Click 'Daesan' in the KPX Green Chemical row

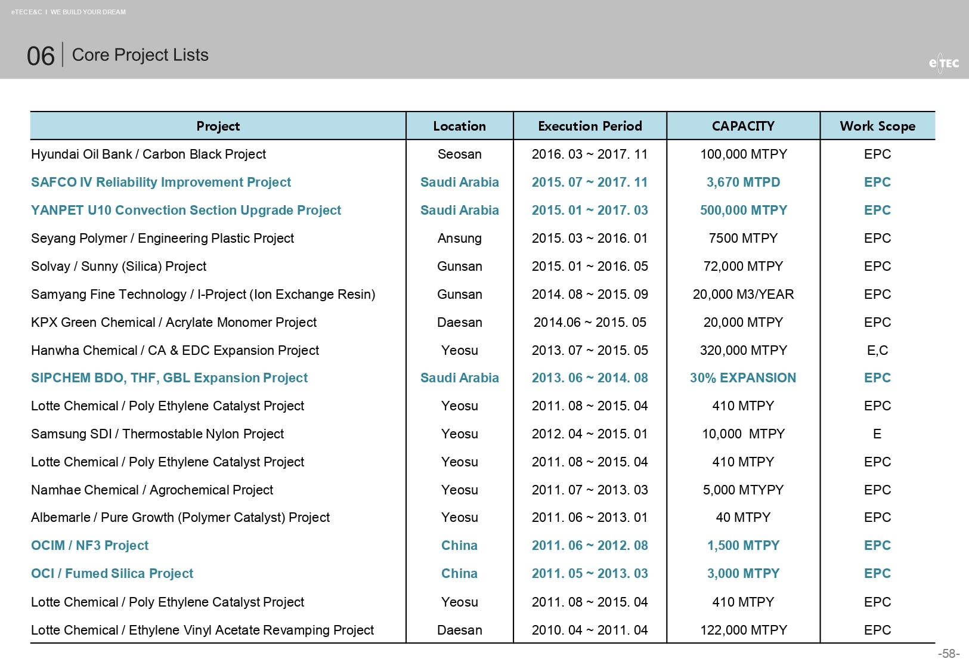[459, 322]
